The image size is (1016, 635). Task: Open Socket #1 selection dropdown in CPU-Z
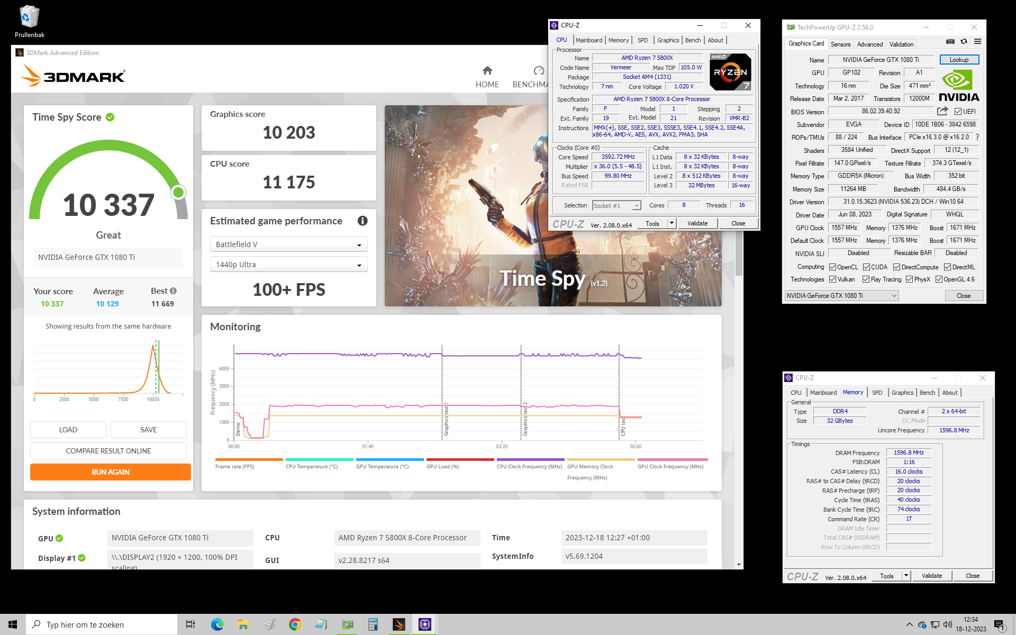(x=616, y=205)
